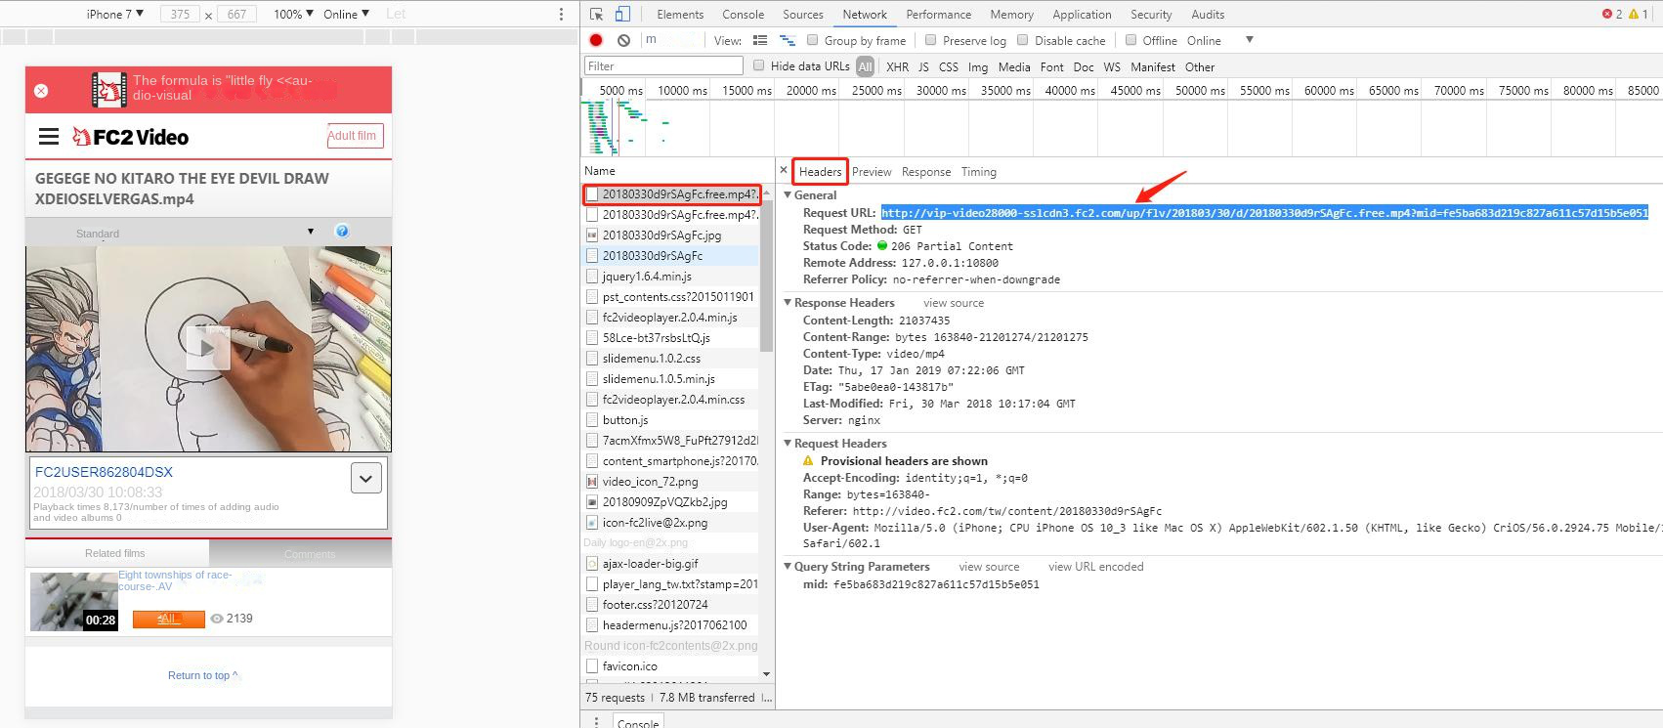Screen dimensions: 1663x728
Task: Open the FC2 Video hamburger menu
Action: coord(49,137)
